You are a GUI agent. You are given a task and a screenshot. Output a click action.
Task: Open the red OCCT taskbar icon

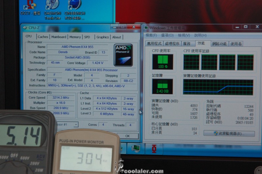pos(154,149)
